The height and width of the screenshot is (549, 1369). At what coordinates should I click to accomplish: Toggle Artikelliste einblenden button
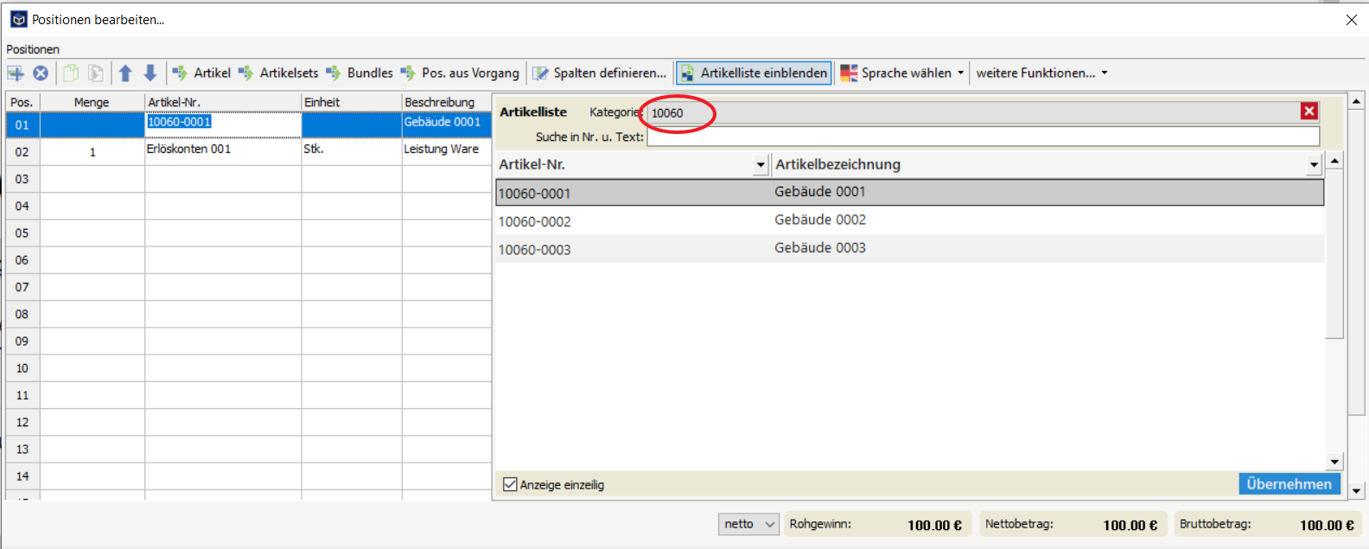pyautogui.click(x=754, y=73)
